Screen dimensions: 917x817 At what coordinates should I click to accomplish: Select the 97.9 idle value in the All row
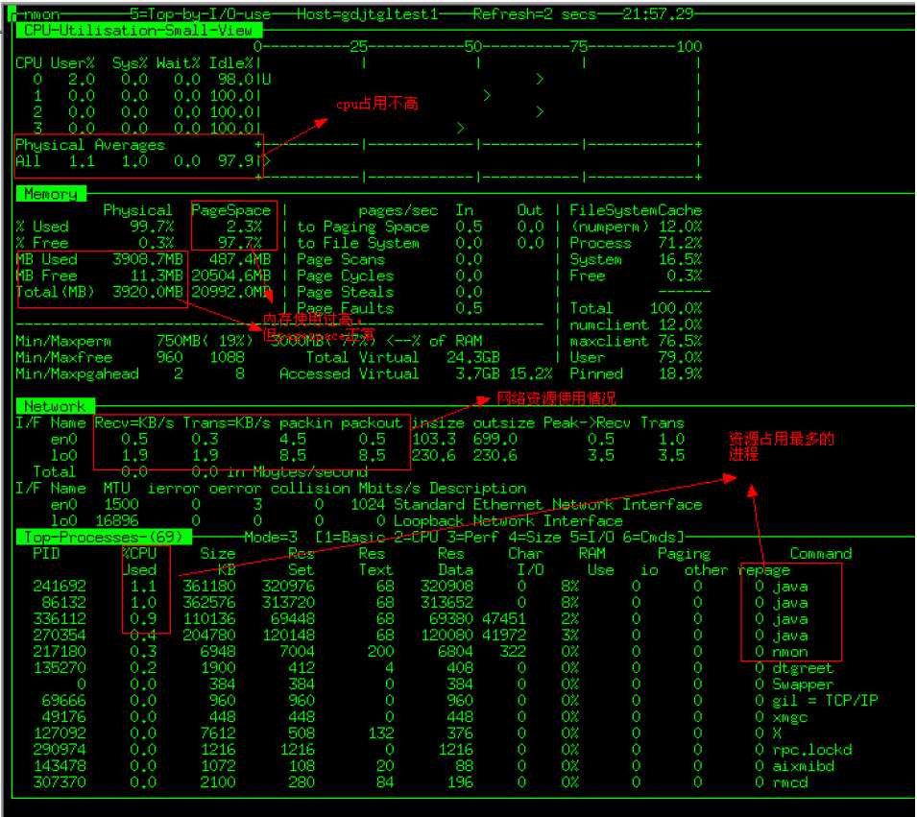[x=235, y=161]
